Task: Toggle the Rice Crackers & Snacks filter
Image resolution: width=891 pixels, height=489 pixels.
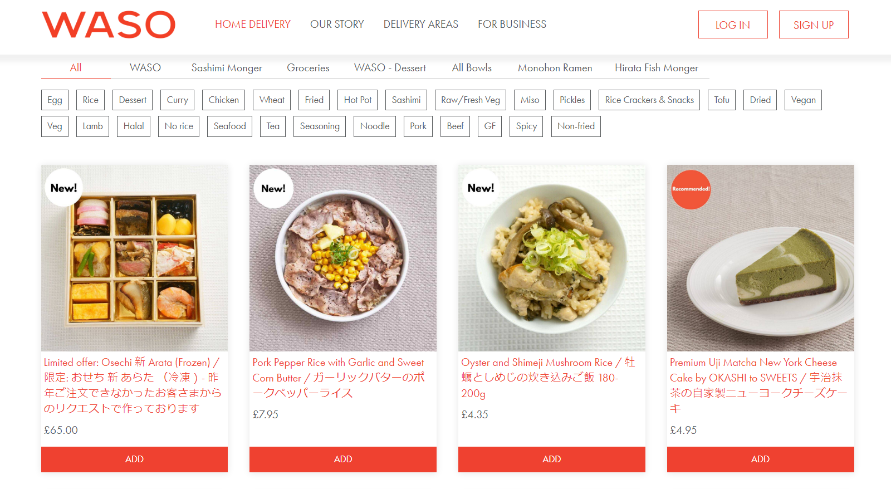Action: pyautogui.click(x=649, y=100)
